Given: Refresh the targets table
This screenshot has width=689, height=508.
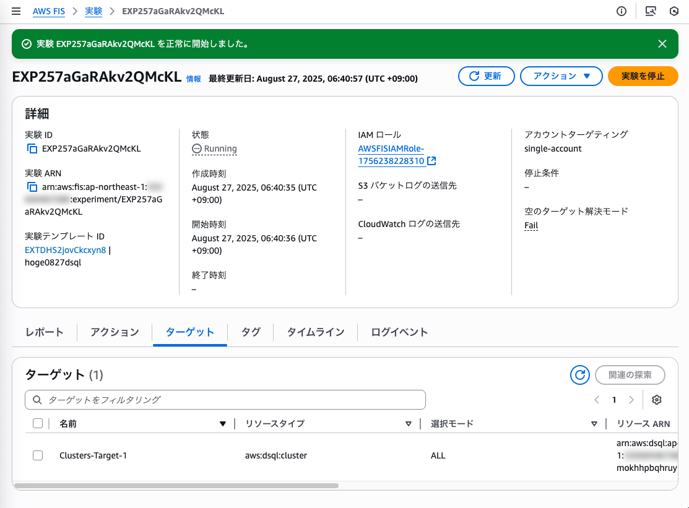Looking at the screenshot, I should click(579, 375).
